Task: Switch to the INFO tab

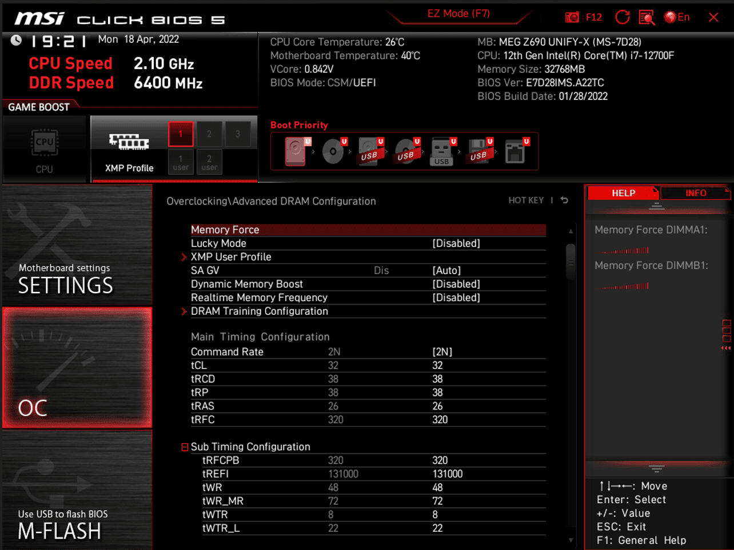Action: 696,193
